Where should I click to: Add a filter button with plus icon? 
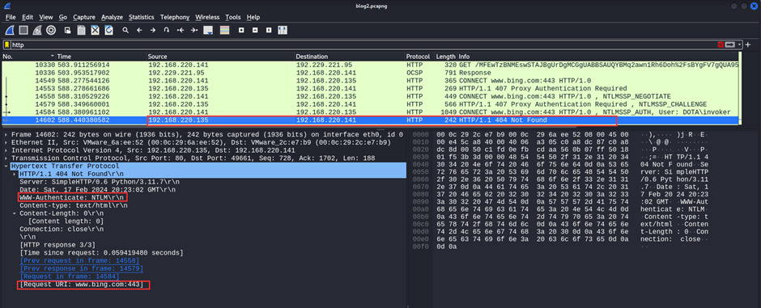click(748, 45)
